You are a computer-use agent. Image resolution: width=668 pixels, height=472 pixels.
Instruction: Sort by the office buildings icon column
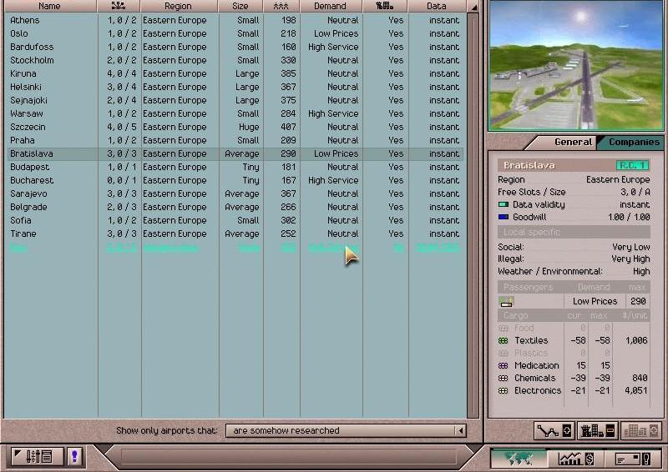tap(385, 6)
